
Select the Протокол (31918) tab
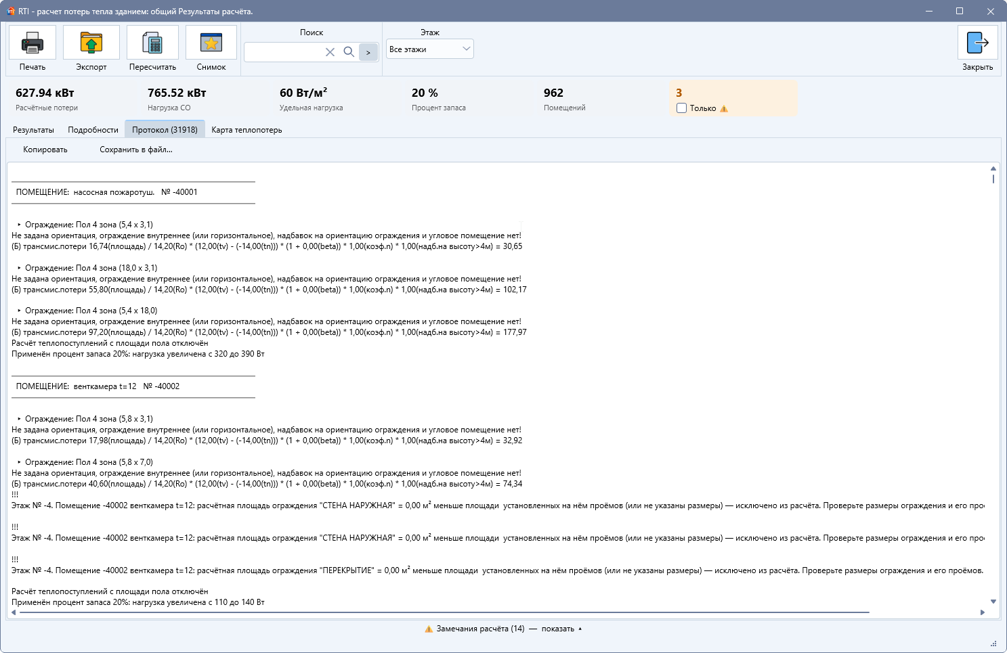[x=165, y=129]
